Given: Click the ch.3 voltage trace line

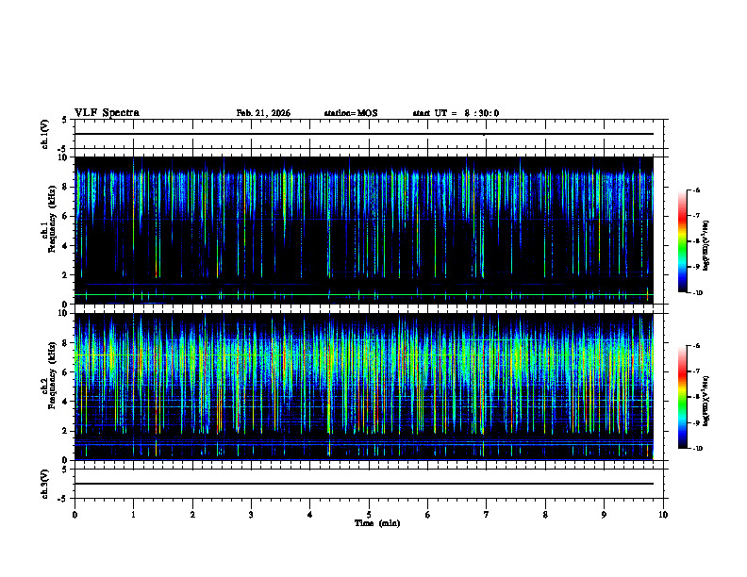Looking at the screenshot, I should (364, 484).
